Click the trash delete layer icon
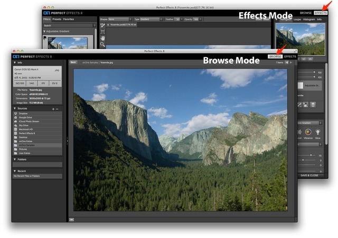Screen dimensions: 338x238 (313, 105)
